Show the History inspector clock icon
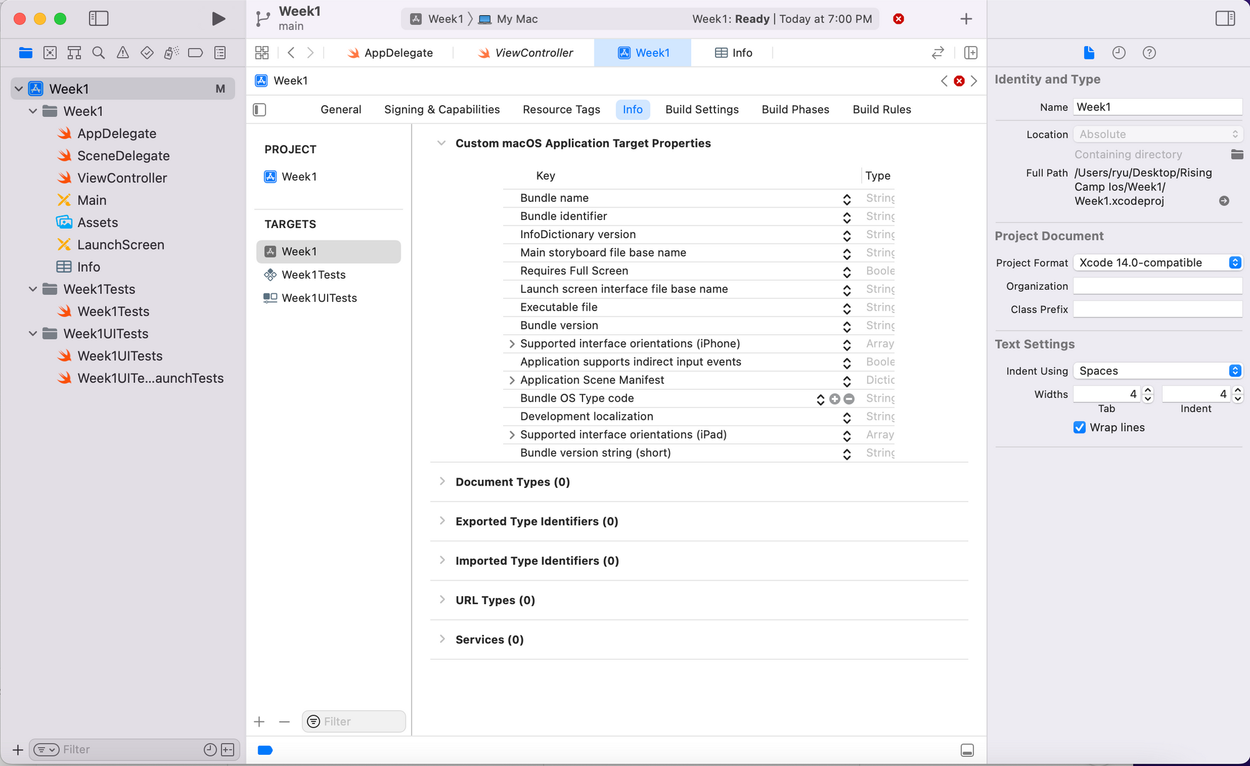Viewport: 1250px width, 766px height. click(x=1119, y=52)
